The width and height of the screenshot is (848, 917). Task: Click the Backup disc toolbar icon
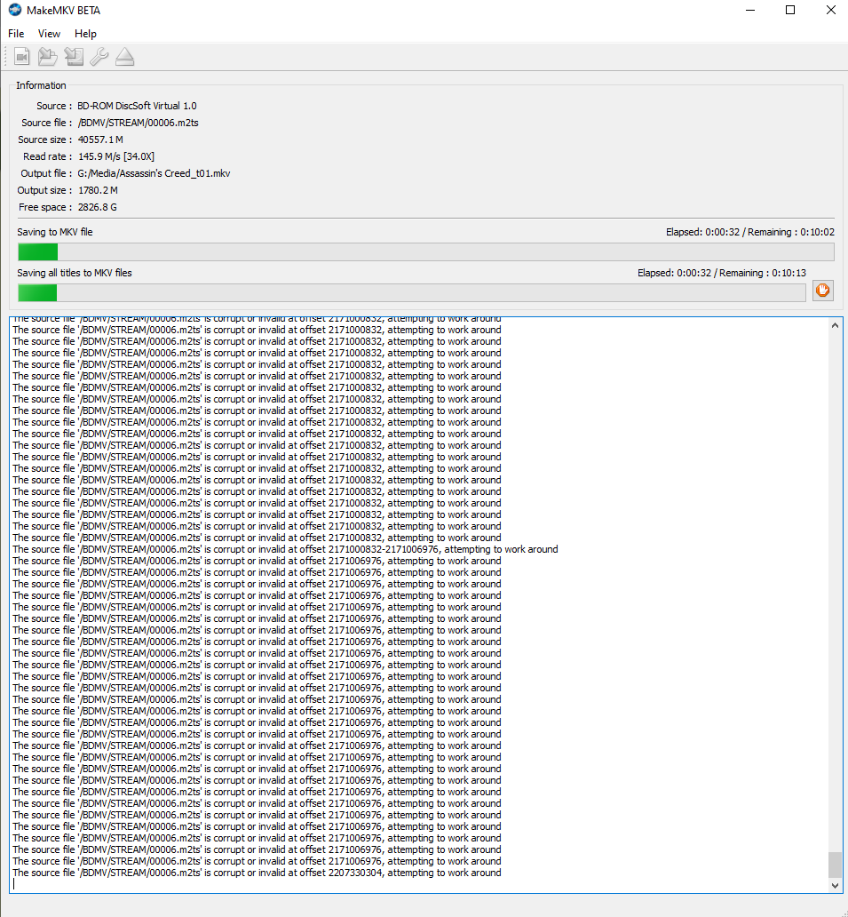pos(74,58)
